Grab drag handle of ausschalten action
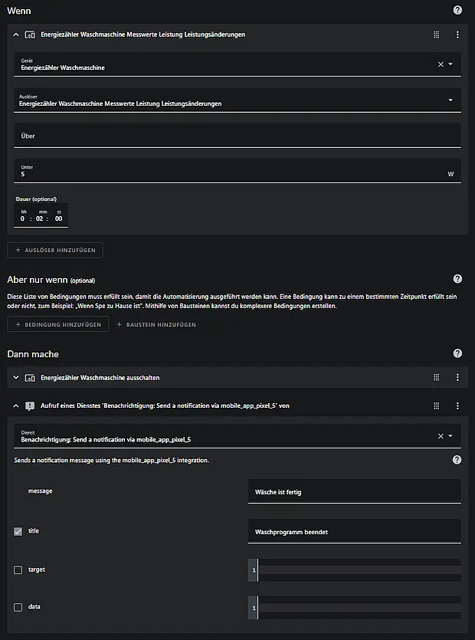The height and width of the screenshot is (640, 475). pyautogui.click(x=436, y=378)
